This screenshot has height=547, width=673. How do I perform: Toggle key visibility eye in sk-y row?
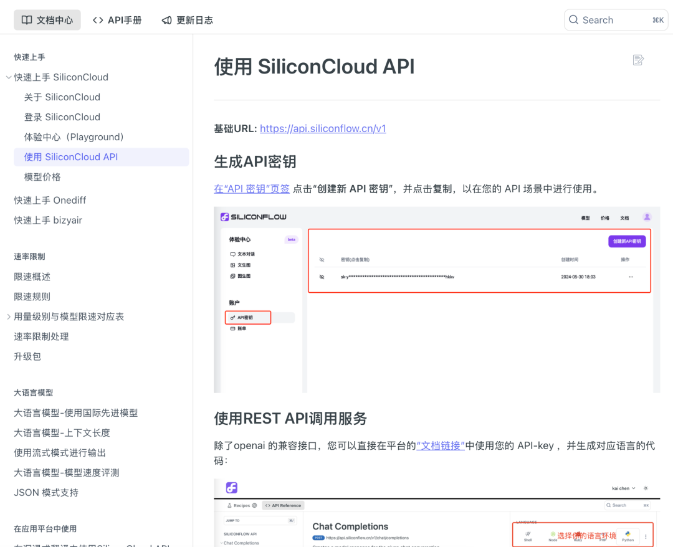322,277
